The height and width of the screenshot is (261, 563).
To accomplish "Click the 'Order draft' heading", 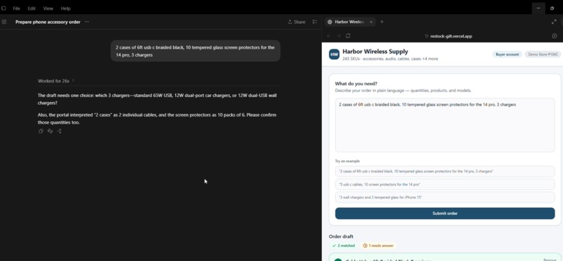I will (x=341, y=237).
